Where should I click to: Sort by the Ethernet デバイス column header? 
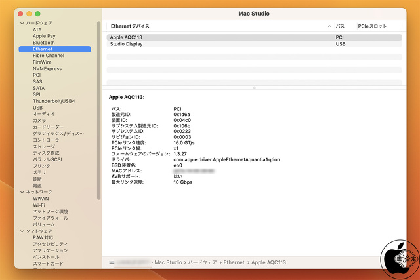point(130,26)
